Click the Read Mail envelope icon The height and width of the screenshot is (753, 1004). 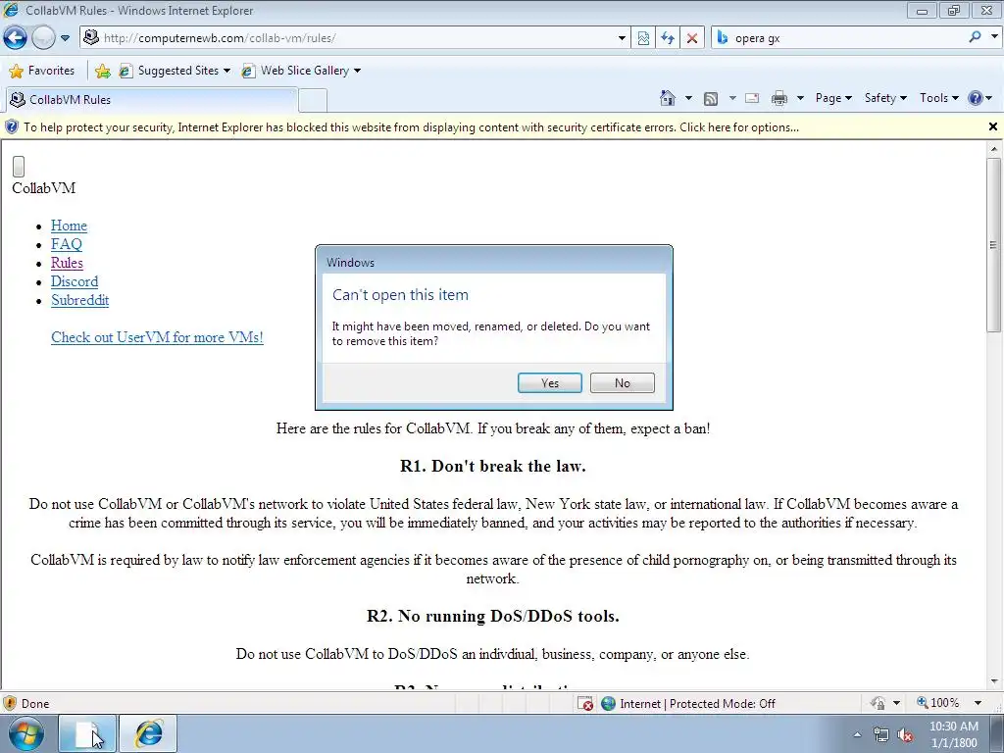752,98
